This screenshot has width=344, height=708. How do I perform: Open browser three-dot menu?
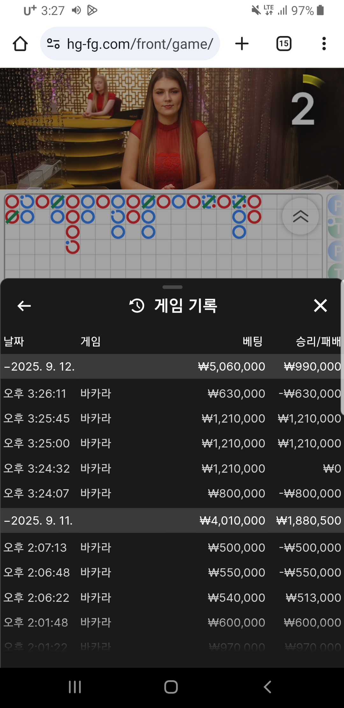[x=324, y=44]
